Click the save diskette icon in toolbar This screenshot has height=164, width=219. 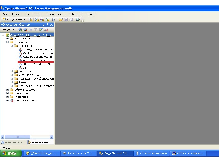[x=66, y=19]
